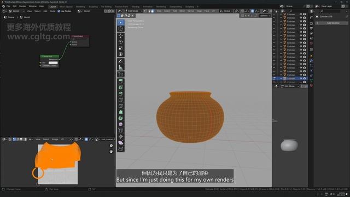Enable vertex select mode in viewport header
Screen dimensions: 350x197
click(x=145, y=11)
